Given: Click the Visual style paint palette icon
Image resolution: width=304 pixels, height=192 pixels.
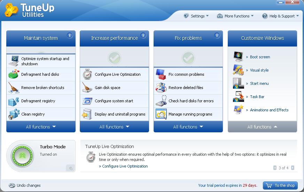Looking at the screenshot, I should pyautogui.click(x=238, y=70).
